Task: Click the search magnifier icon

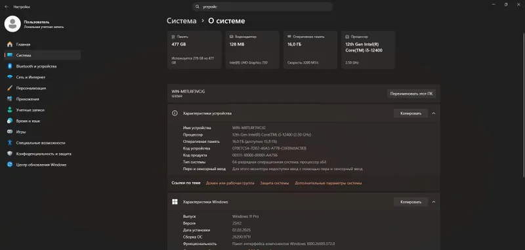Action: point(198,7)
